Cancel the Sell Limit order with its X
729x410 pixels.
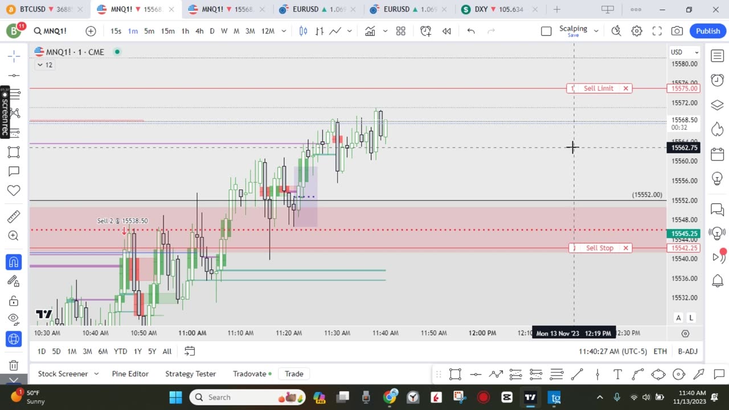pyautogui.click(x=626, y=88)
